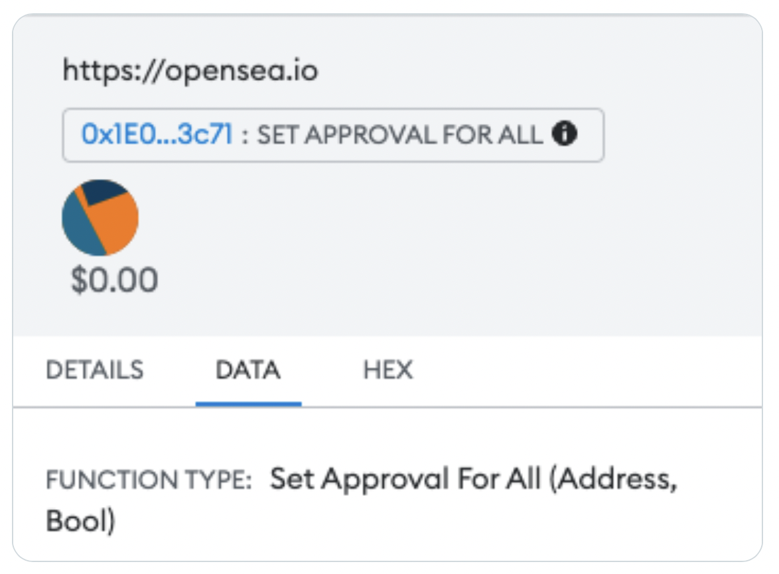The height and width of the screenshot is (574, 779).
Task: Switch to the DETAILS tab
Action: coord(94,370)
